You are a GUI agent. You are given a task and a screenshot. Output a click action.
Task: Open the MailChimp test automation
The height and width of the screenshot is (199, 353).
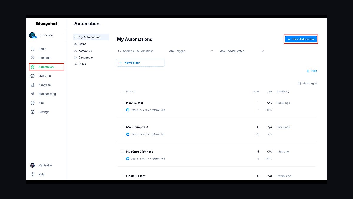(137, 127)
